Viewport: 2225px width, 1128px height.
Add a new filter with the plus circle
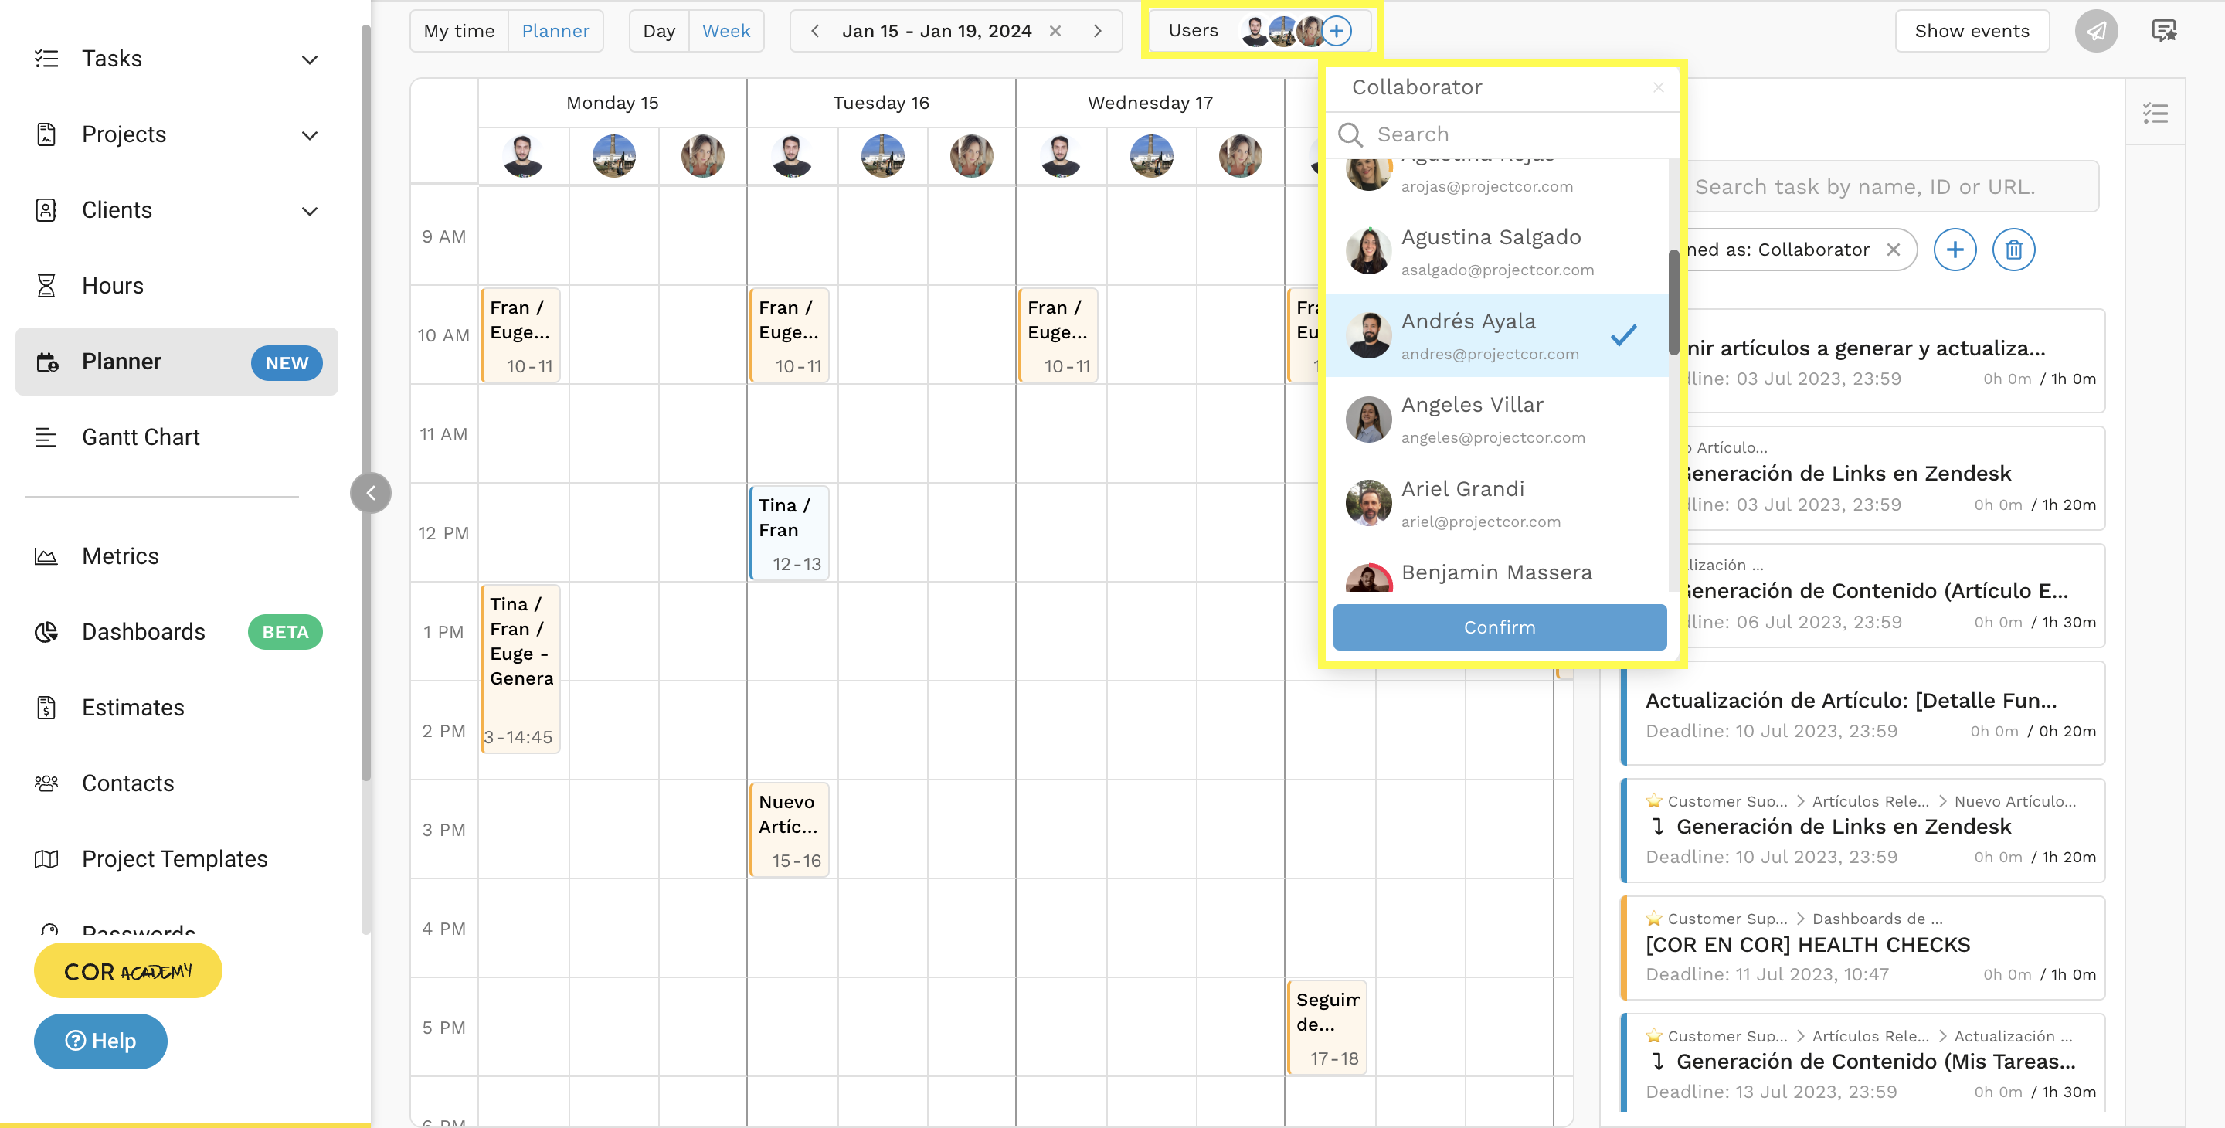point(1955,250)
